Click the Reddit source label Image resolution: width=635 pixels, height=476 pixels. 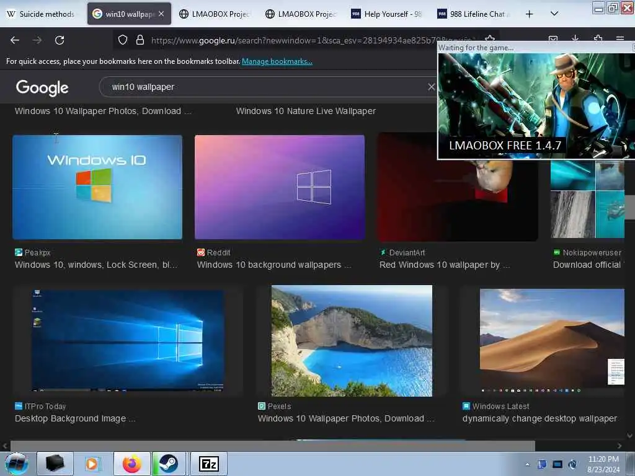218,253
